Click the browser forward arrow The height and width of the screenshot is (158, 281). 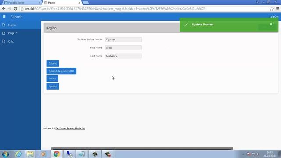tap(10, 9)
